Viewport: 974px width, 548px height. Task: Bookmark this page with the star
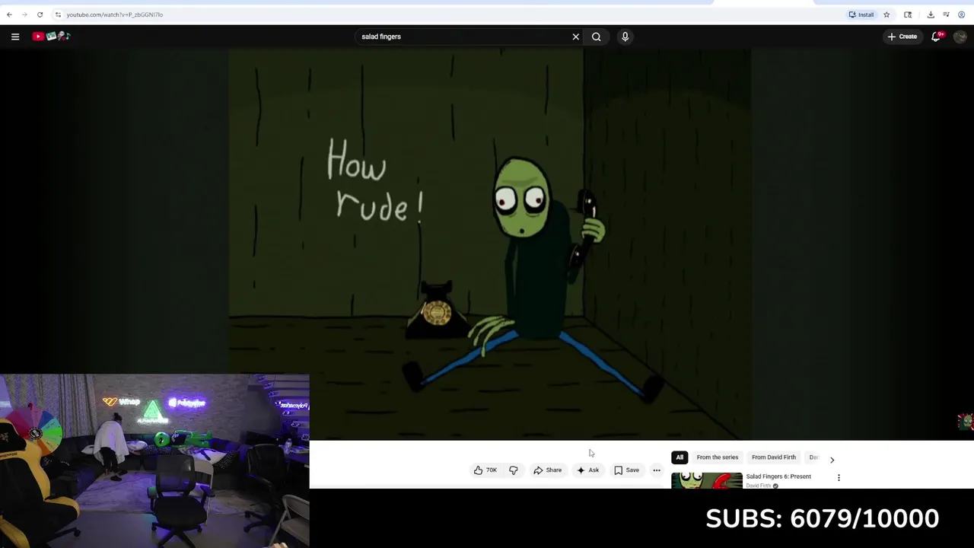click(x=886, y=14)
